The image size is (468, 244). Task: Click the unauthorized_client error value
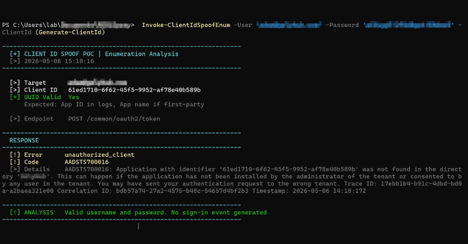99,155
